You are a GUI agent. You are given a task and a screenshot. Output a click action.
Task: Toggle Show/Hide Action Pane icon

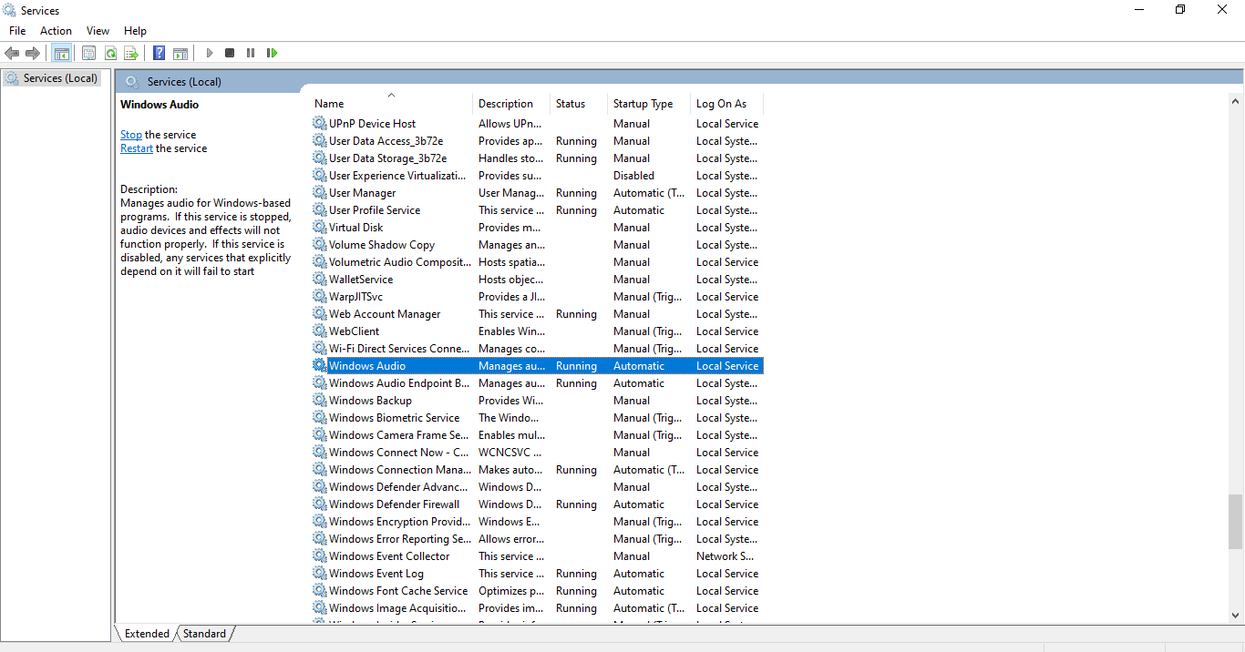(x=180, y=53)
